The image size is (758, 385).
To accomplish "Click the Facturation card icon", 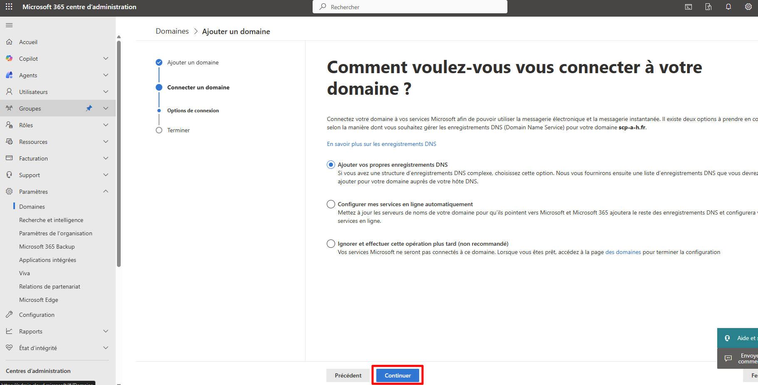I will click(9, 158).
